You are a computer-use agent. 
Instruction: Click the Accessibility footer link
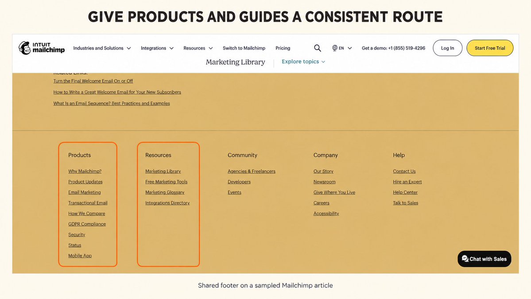coord(326,214)
